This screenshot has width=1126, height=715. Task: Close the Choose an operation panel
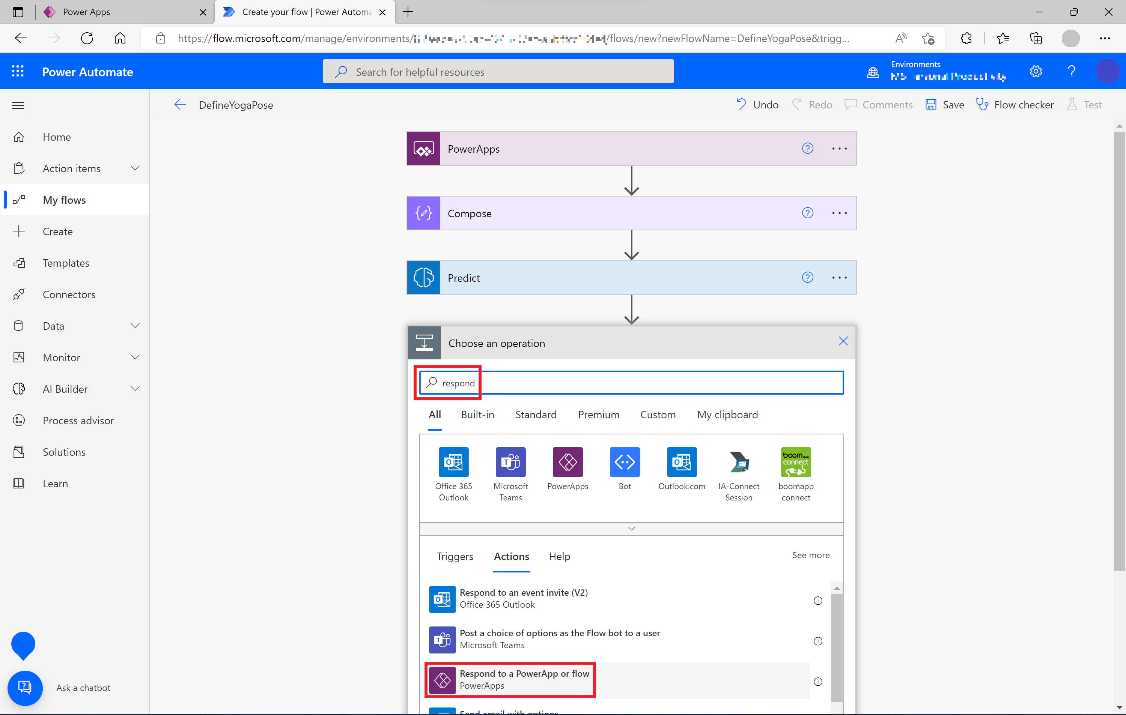(x=843, y=341)
